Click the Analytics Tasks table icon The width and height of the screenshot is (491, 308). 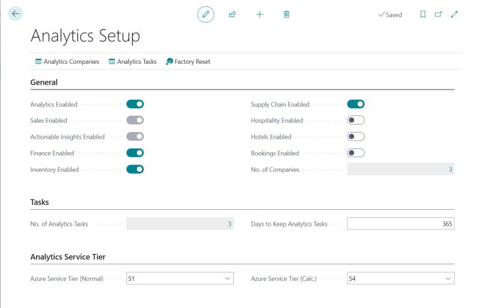coord(112,61)
